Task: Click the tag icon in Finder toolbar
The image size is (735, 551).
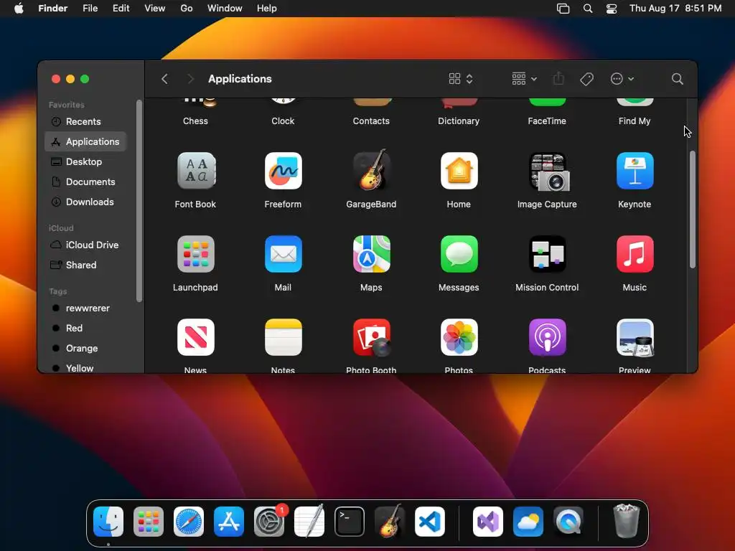Action: [586, 79]
